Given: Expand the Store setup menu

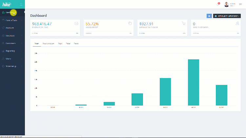Looking at the screenshot, I should (x=12, y=66).
